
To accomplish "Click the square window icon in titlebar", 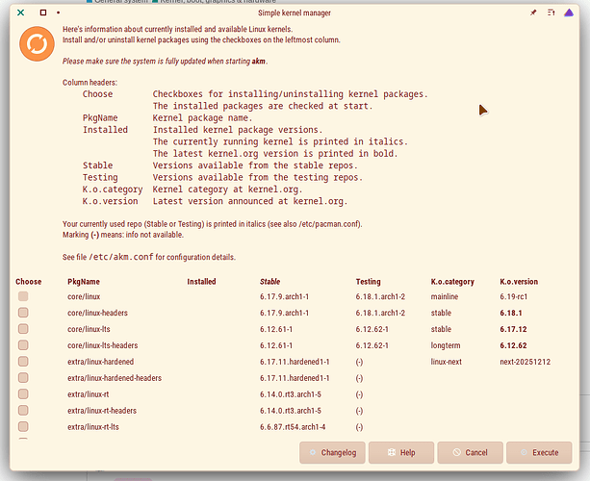I will click(43, 13).
